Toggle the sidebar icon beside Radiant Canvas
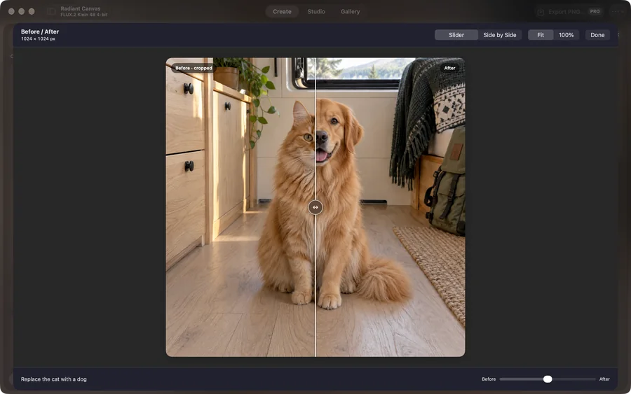Viewport: 631px width, 394px height. (51, 12)
